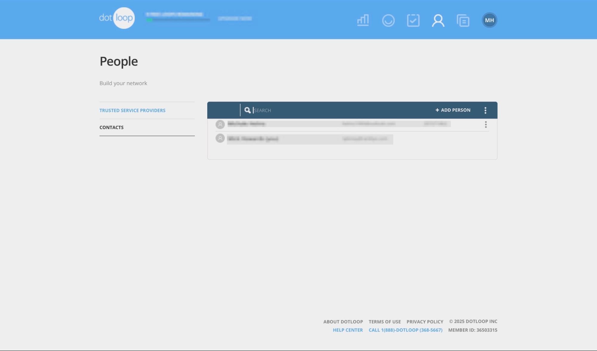This screenshot has width=597, height=351.
Task: Select the Loops circle icon in navigation
Action: pyautogui.click(x=388, y=20)
